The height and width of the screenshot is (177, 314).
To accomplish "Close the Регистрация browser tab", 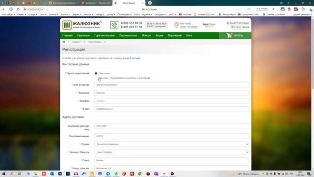I will click(x=142, y=3).
